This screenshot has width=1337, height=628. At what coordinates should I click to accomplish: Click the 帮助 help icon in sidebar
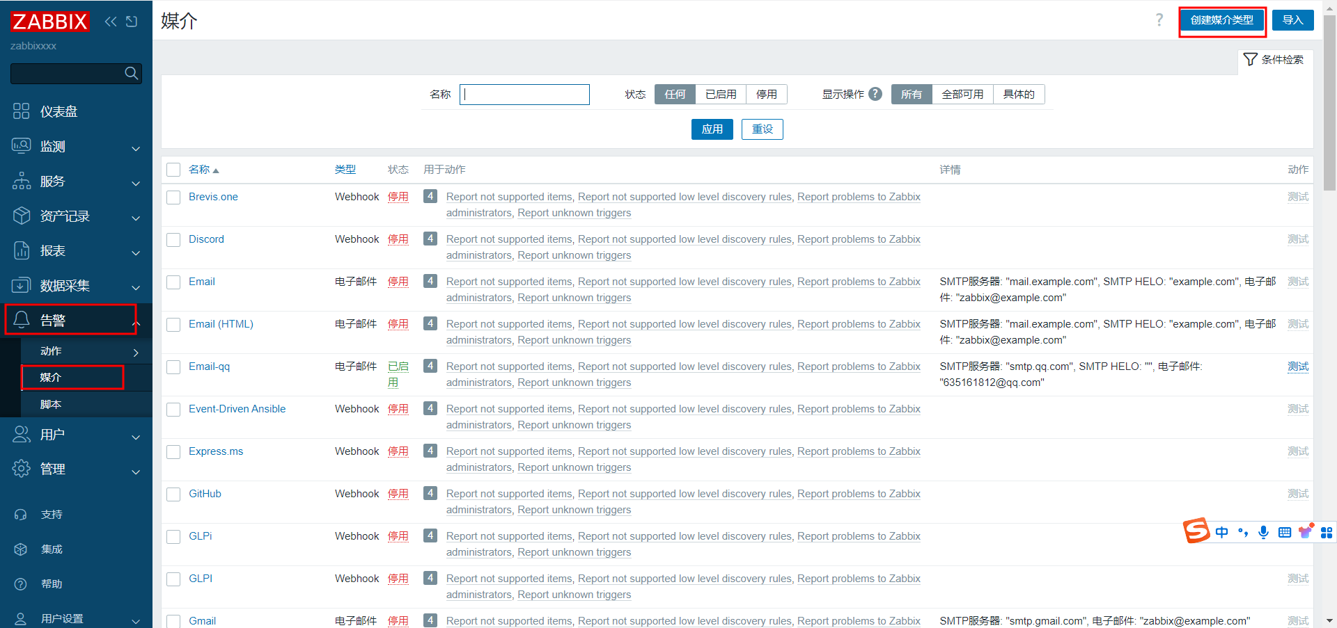point(21,584)
